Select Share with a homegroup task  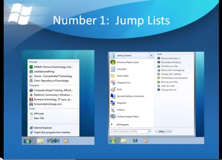pyautogui.click(x=171, y=70)
